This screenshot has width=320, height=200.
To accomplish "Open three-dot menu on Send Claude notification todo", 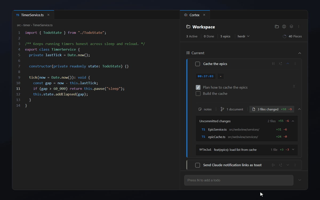I will pos(295,165).
